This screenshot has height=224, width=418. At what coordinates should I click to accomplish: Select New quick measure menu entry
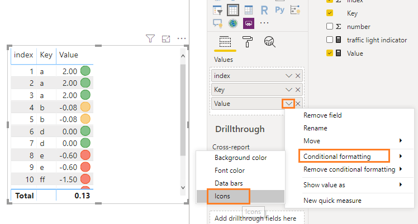pos(332,201)
